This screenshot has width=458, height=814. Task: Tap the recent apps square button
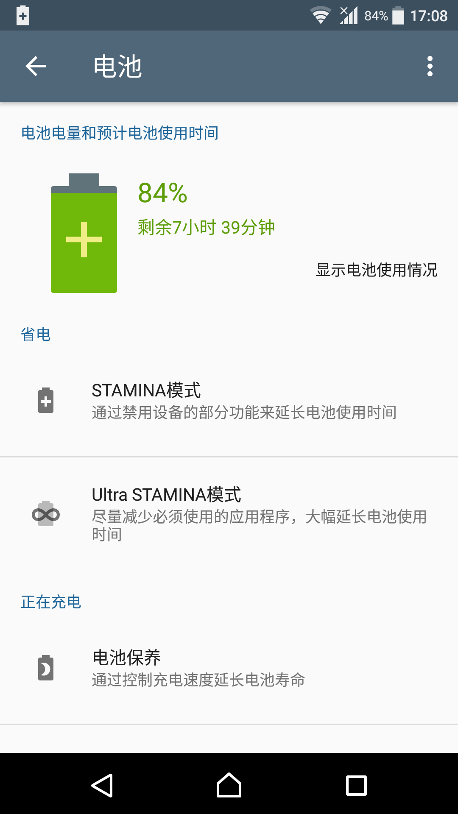(x=356, y=785)
